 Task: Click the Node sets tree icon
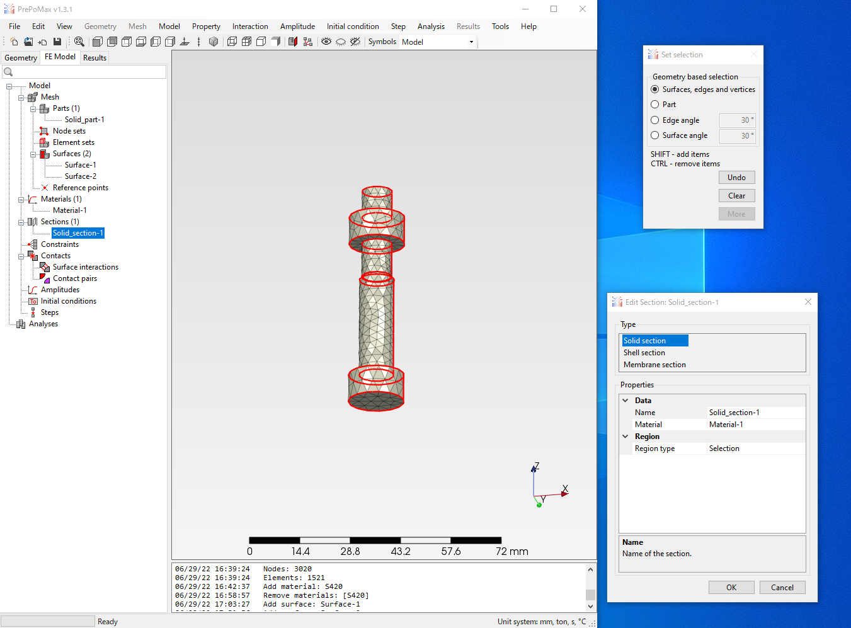[x=44, y=131]
